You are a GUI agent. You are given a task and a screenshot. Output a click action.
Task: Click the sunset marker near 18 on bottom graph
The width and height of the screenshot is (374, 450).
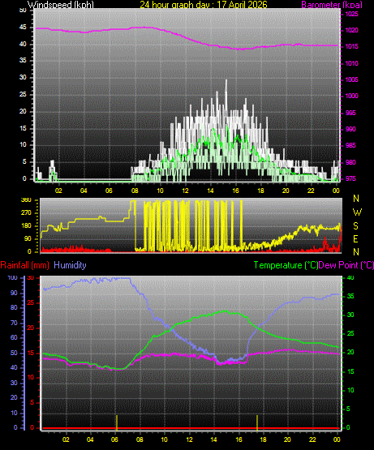coord(257,422)
